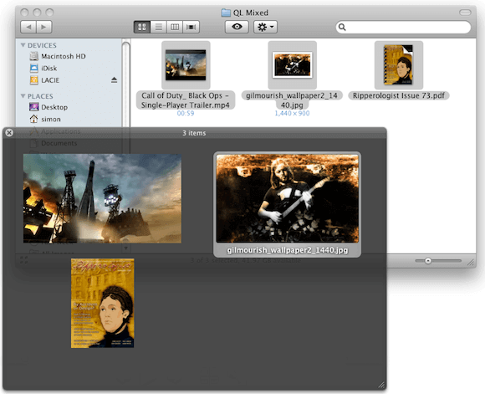Image resolution: width=485 pixels, height=394 pixels.
Task: Click the Macintosh HD drive icon
Action: tap(33, 56)
